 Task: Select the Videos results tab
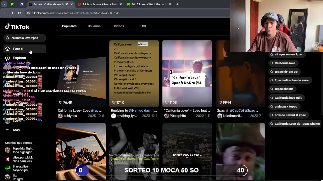(x=119, y=26)
